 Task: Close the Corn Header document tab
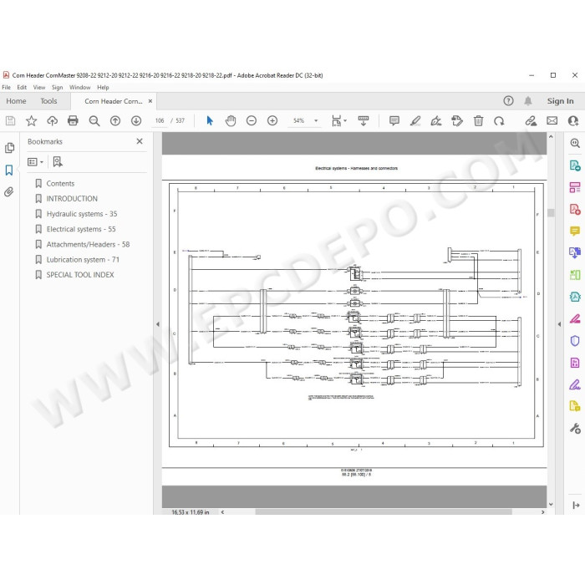pos(150,101)
